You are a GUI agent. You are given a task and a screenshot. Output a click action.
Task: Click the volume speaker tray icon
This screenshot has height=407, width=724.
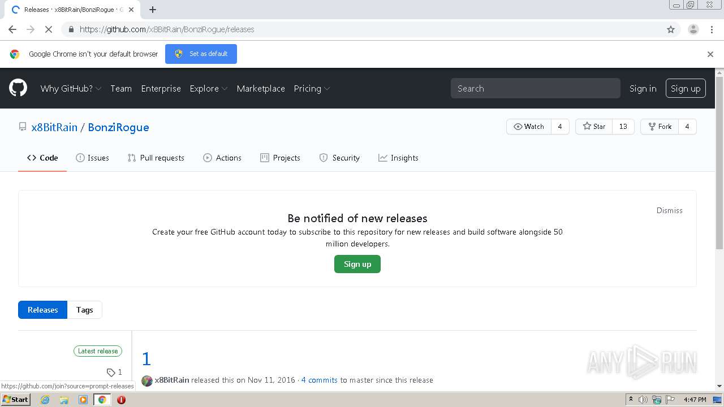pos(643,400)
